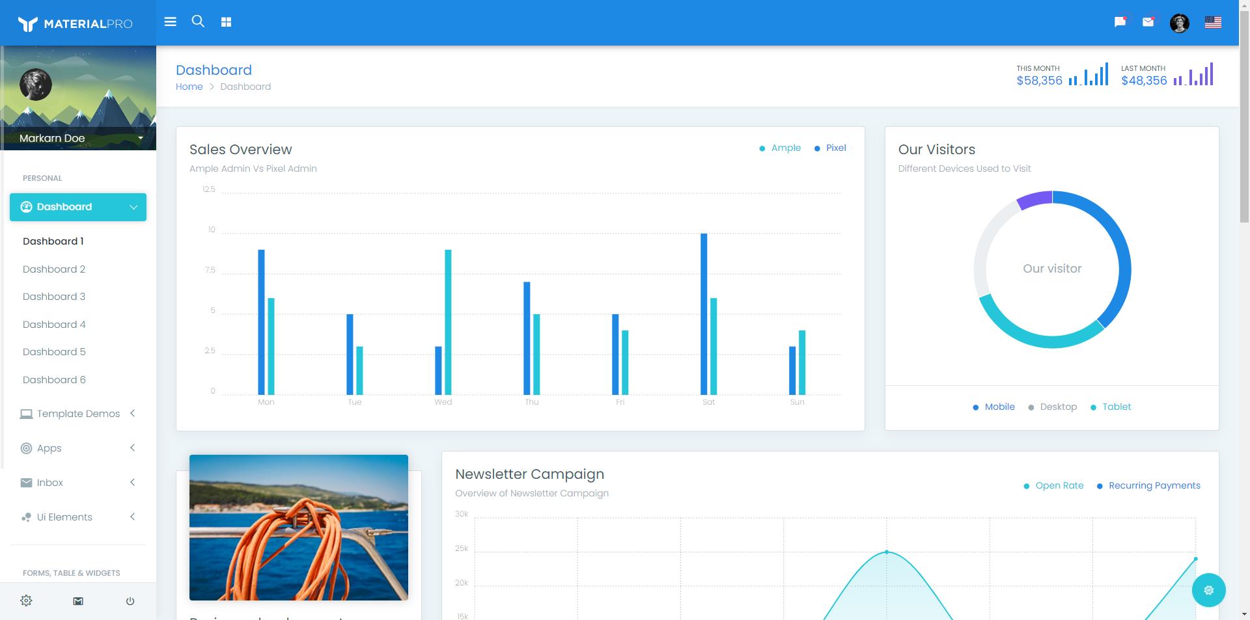Expand the Markarn Doe profile dropdown
Screen dimensions: 1250x620
(x=141, y=138)
